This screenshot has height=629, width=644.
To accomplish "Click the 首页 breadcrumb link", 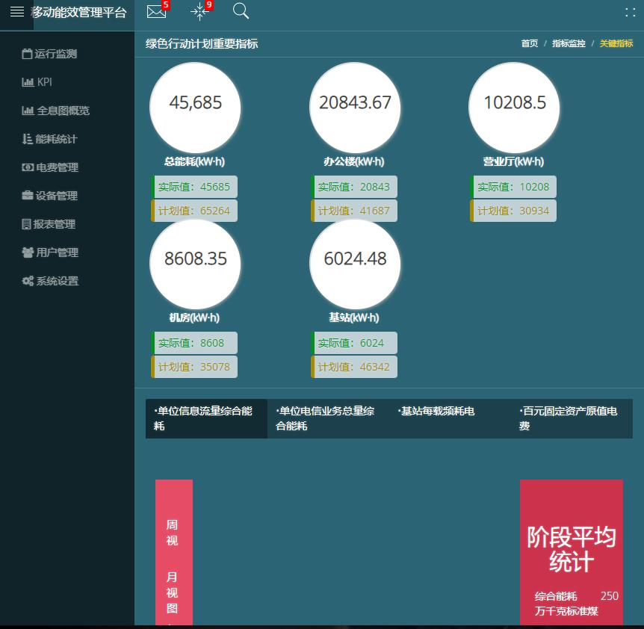I will [x=530, y=43].
